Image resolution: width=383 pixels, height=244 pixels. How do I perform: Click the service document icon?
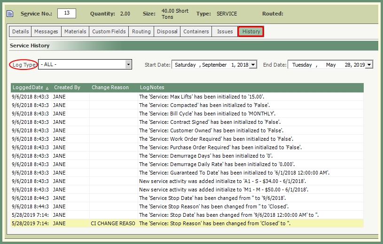click(x=10, y=14)
